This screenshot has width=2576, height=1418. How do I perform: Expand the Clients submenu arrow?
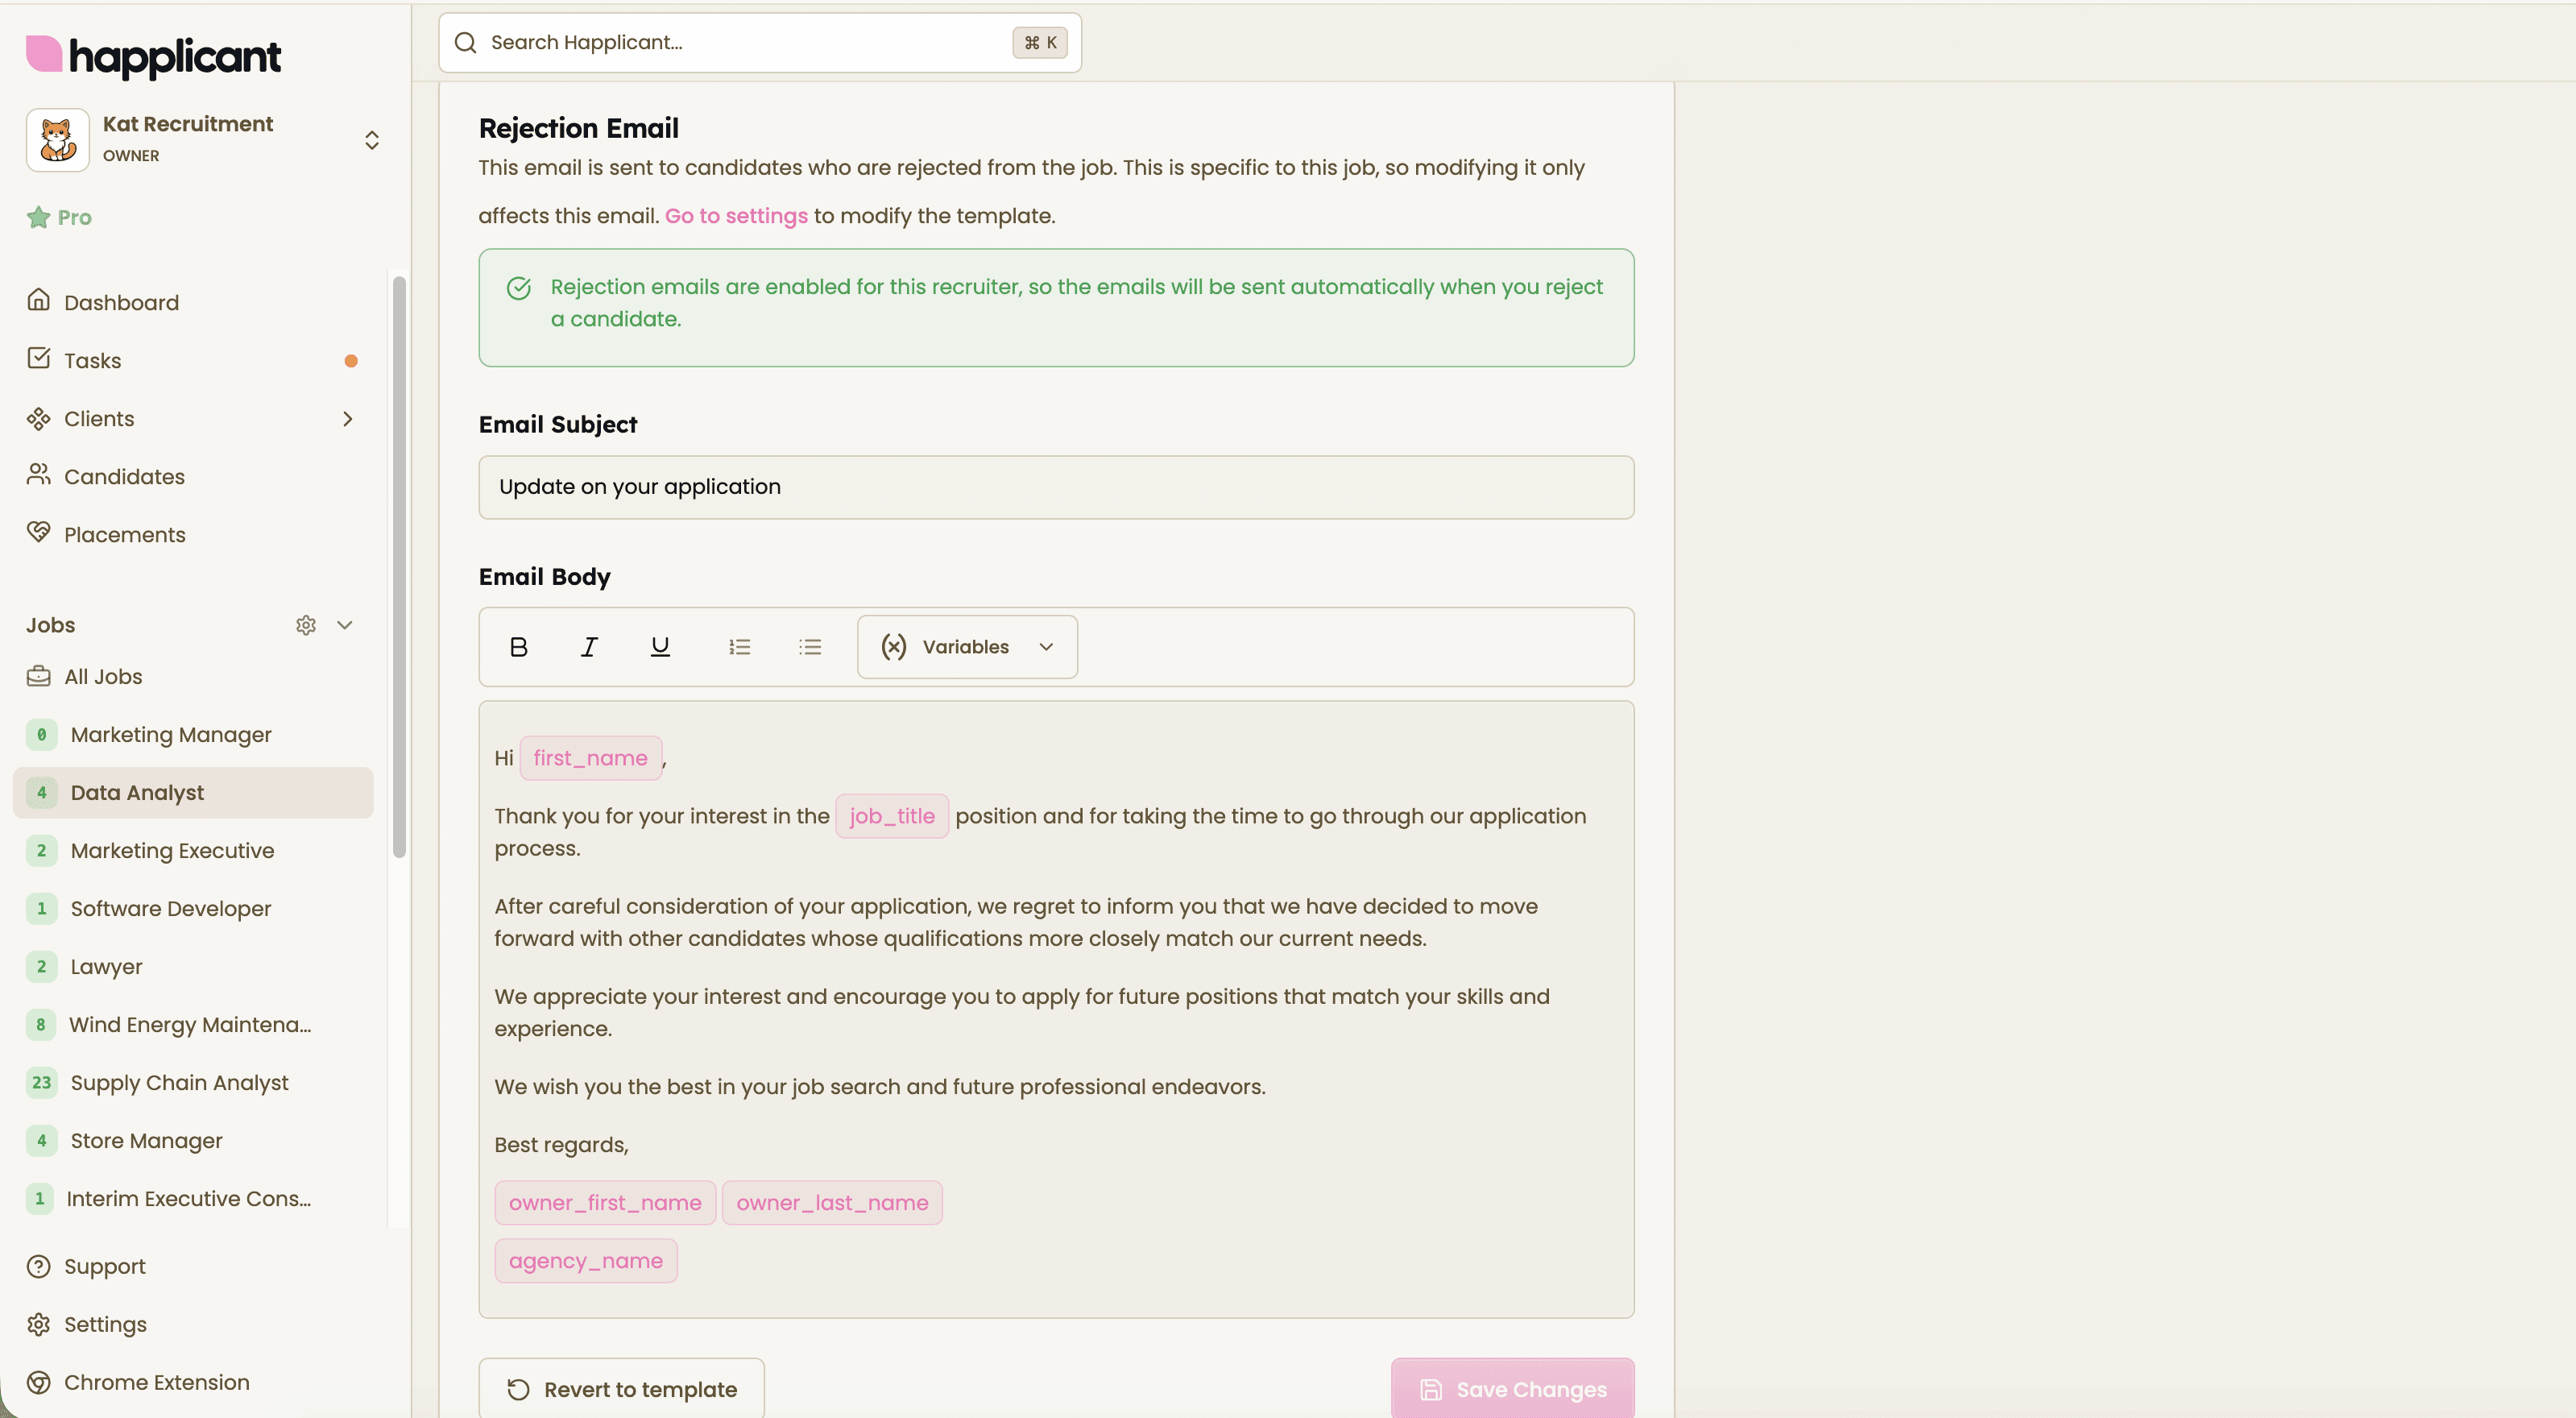pyautogui.click(x=348, y=419)
